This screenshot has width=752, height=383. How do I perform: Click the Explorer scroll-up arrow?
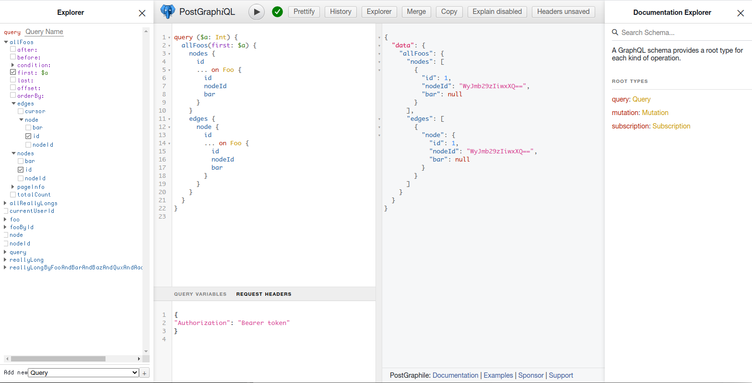146,31
